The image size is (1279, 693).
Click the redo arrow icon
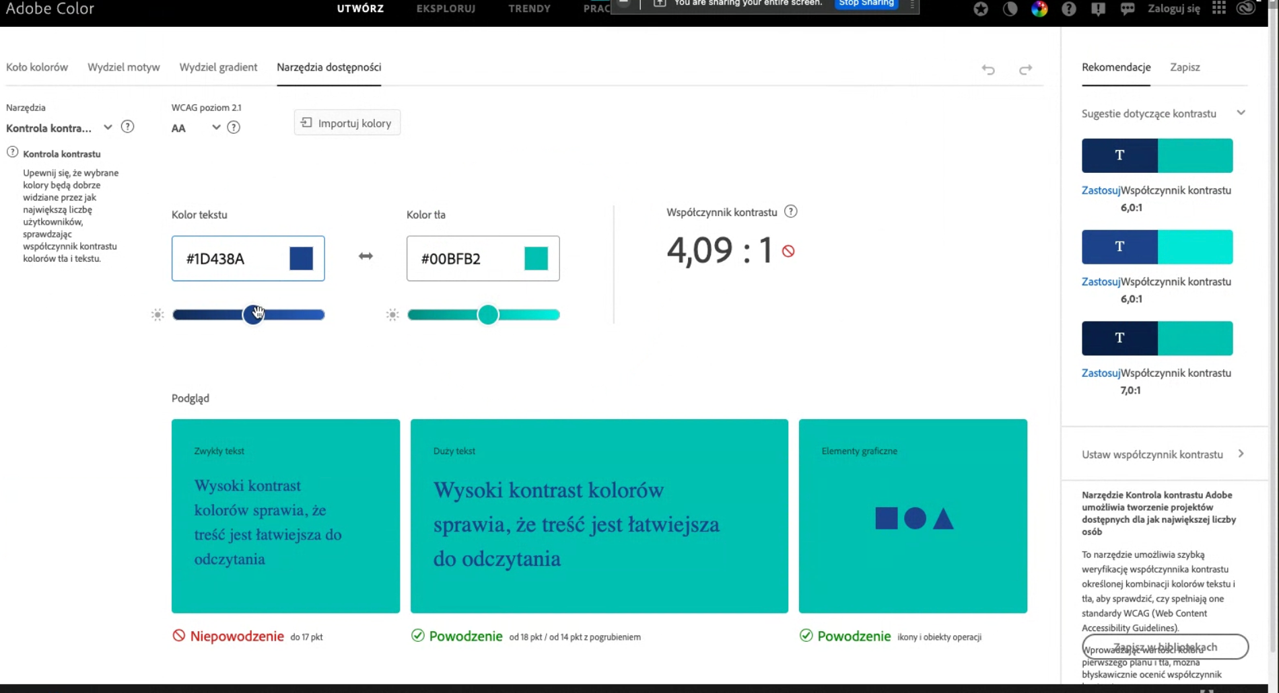1025,69
